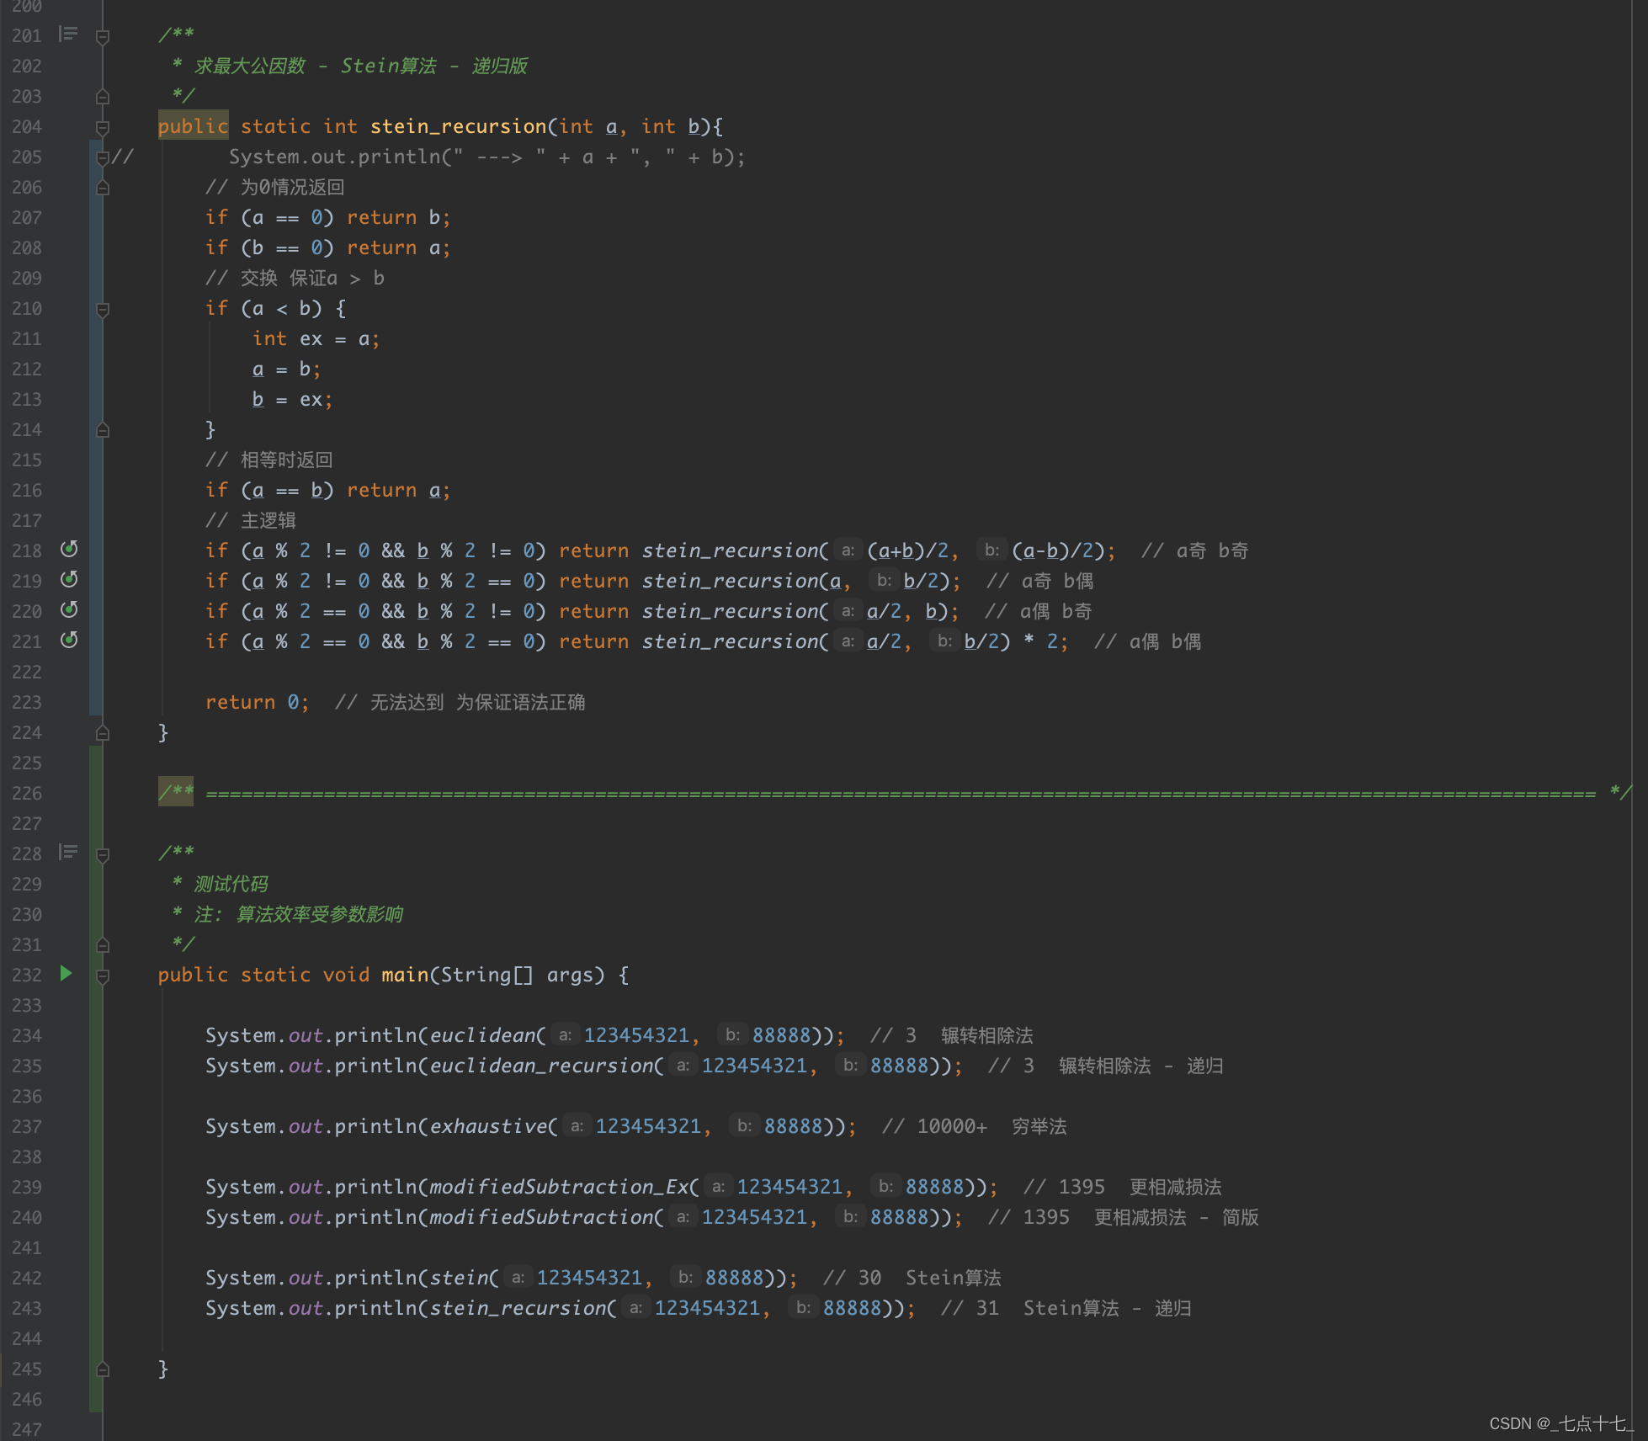
Task: Click fold end marker on line 224
Action: coord(103,733)
